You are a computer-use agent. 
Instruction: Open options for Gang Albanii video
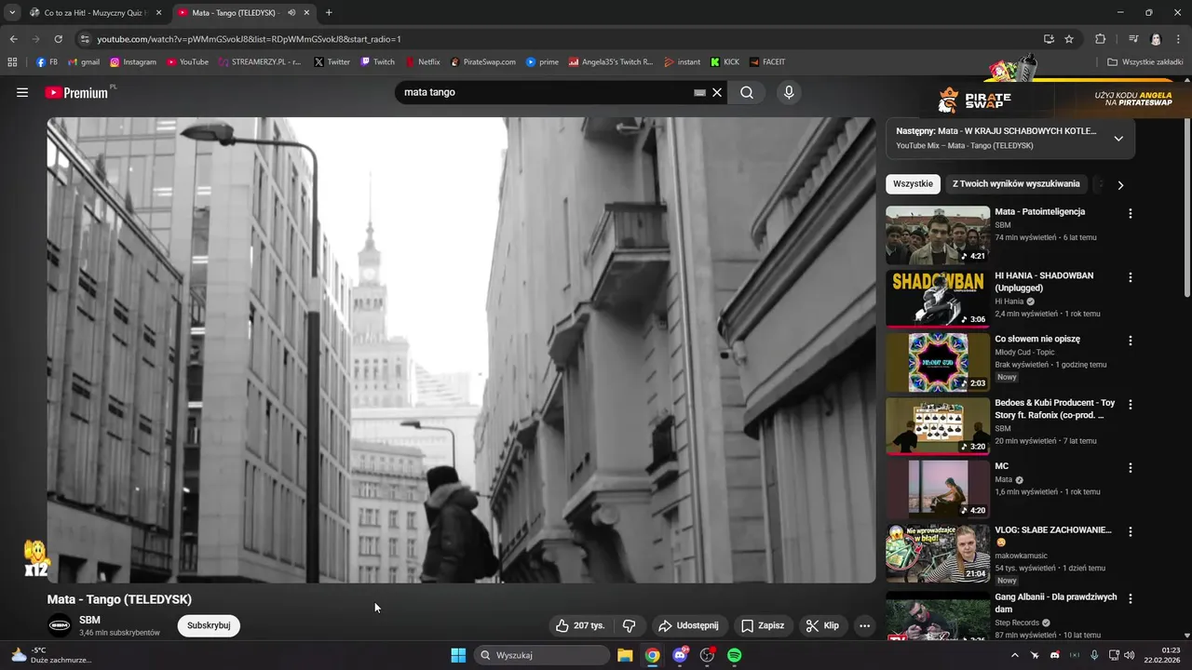tap(1131, 598)
